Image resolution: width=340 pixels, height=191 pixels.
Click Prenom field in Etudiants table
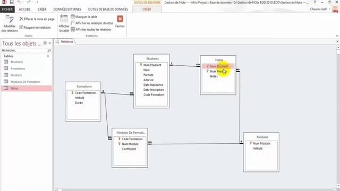148,75
